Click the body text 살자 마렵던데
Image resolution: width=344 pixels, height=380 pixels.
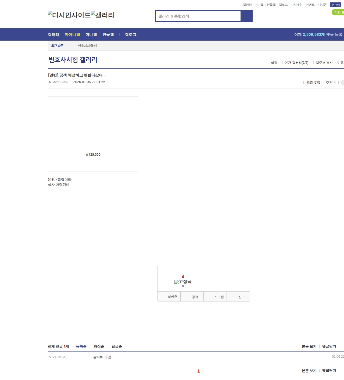(59, 185)
